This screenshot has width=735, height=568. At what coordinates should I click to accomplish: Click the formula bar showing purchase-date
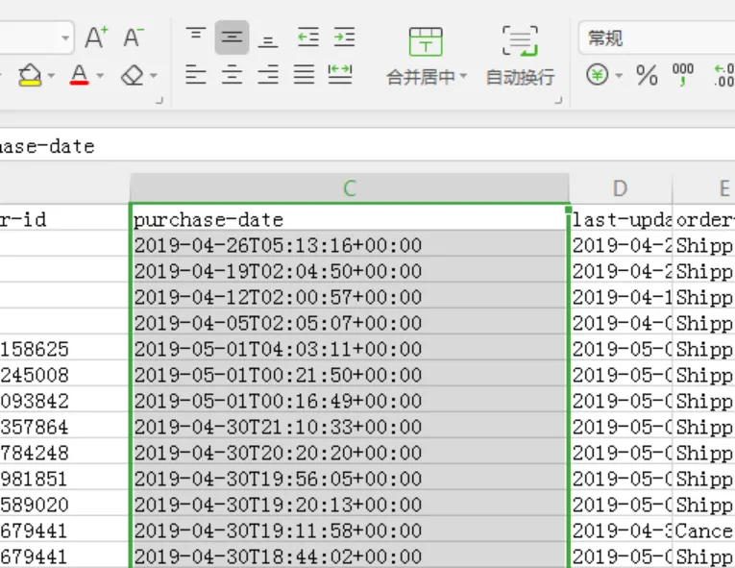coord(367,146)
